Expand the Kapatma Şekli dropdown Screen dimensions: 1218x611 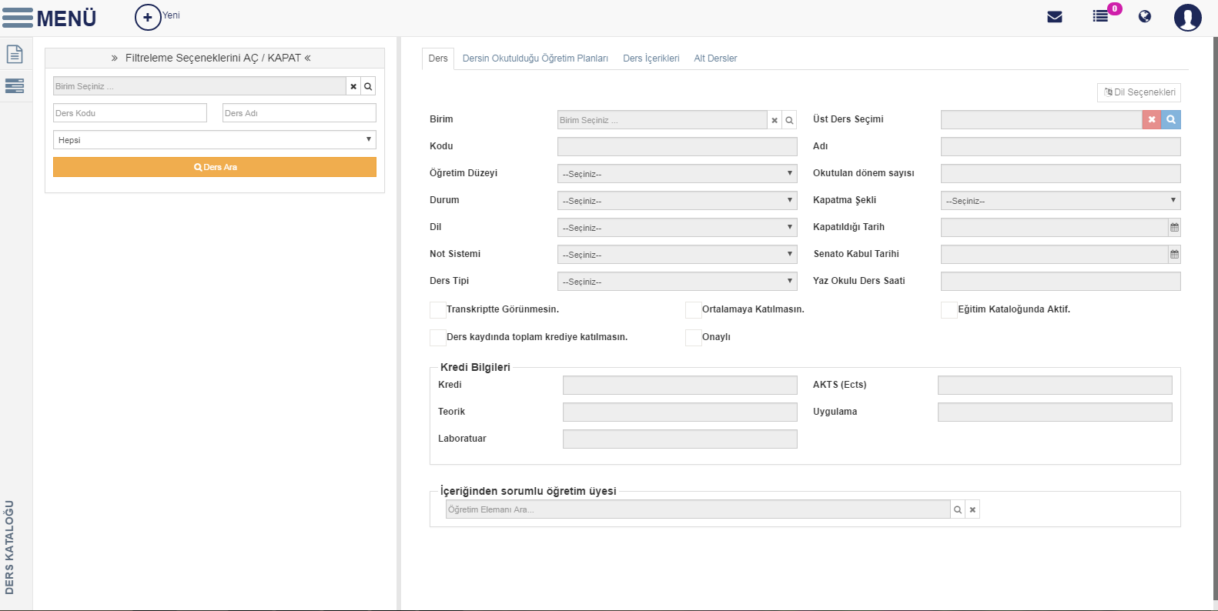1060,201
